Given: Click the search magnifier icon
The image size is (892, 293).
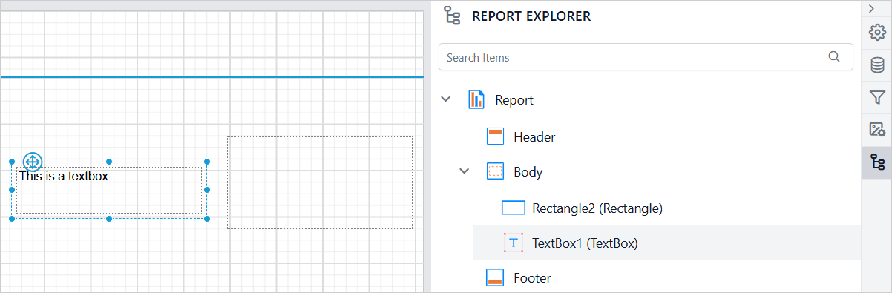Looking at the screenshot, I should point(833,56).
